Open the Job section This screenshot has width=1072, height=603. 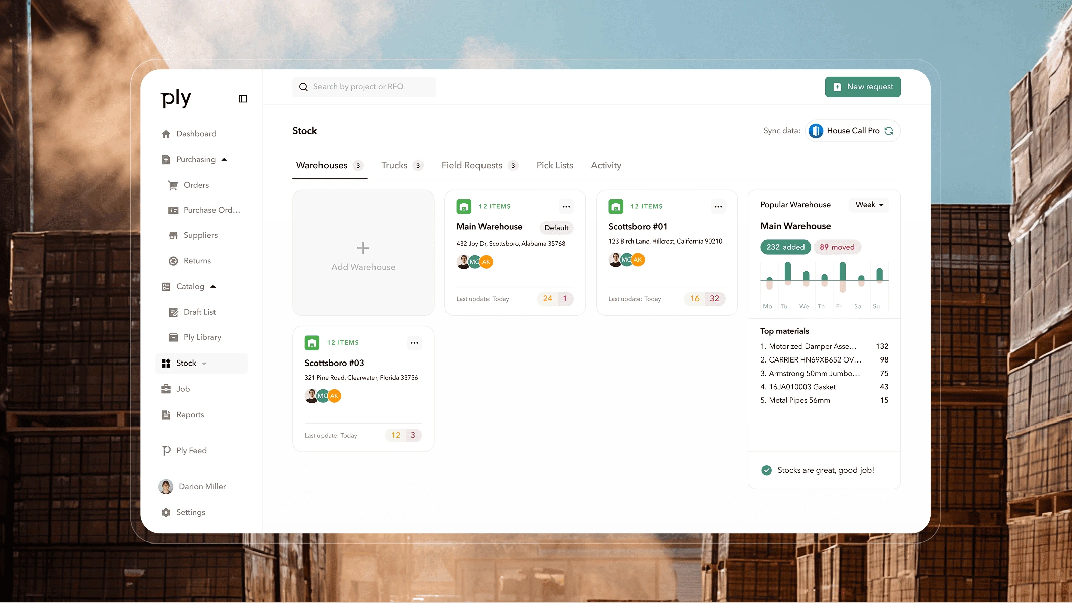[x=176, y=389]
